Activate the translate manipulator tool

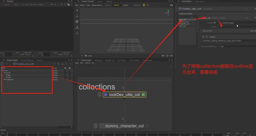coord(77,16)
